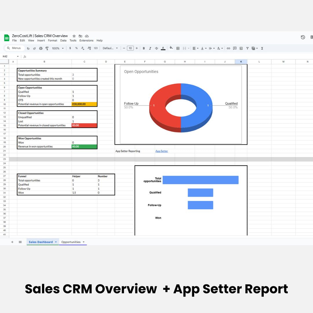Switch to the Opportunities sheet tab

click(71, 242)
